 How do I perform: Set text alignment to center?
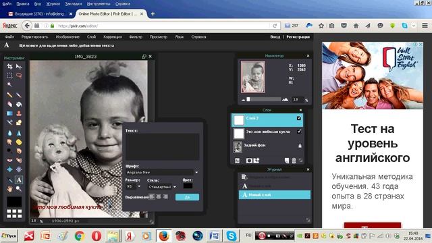click(x=159, y=196)
